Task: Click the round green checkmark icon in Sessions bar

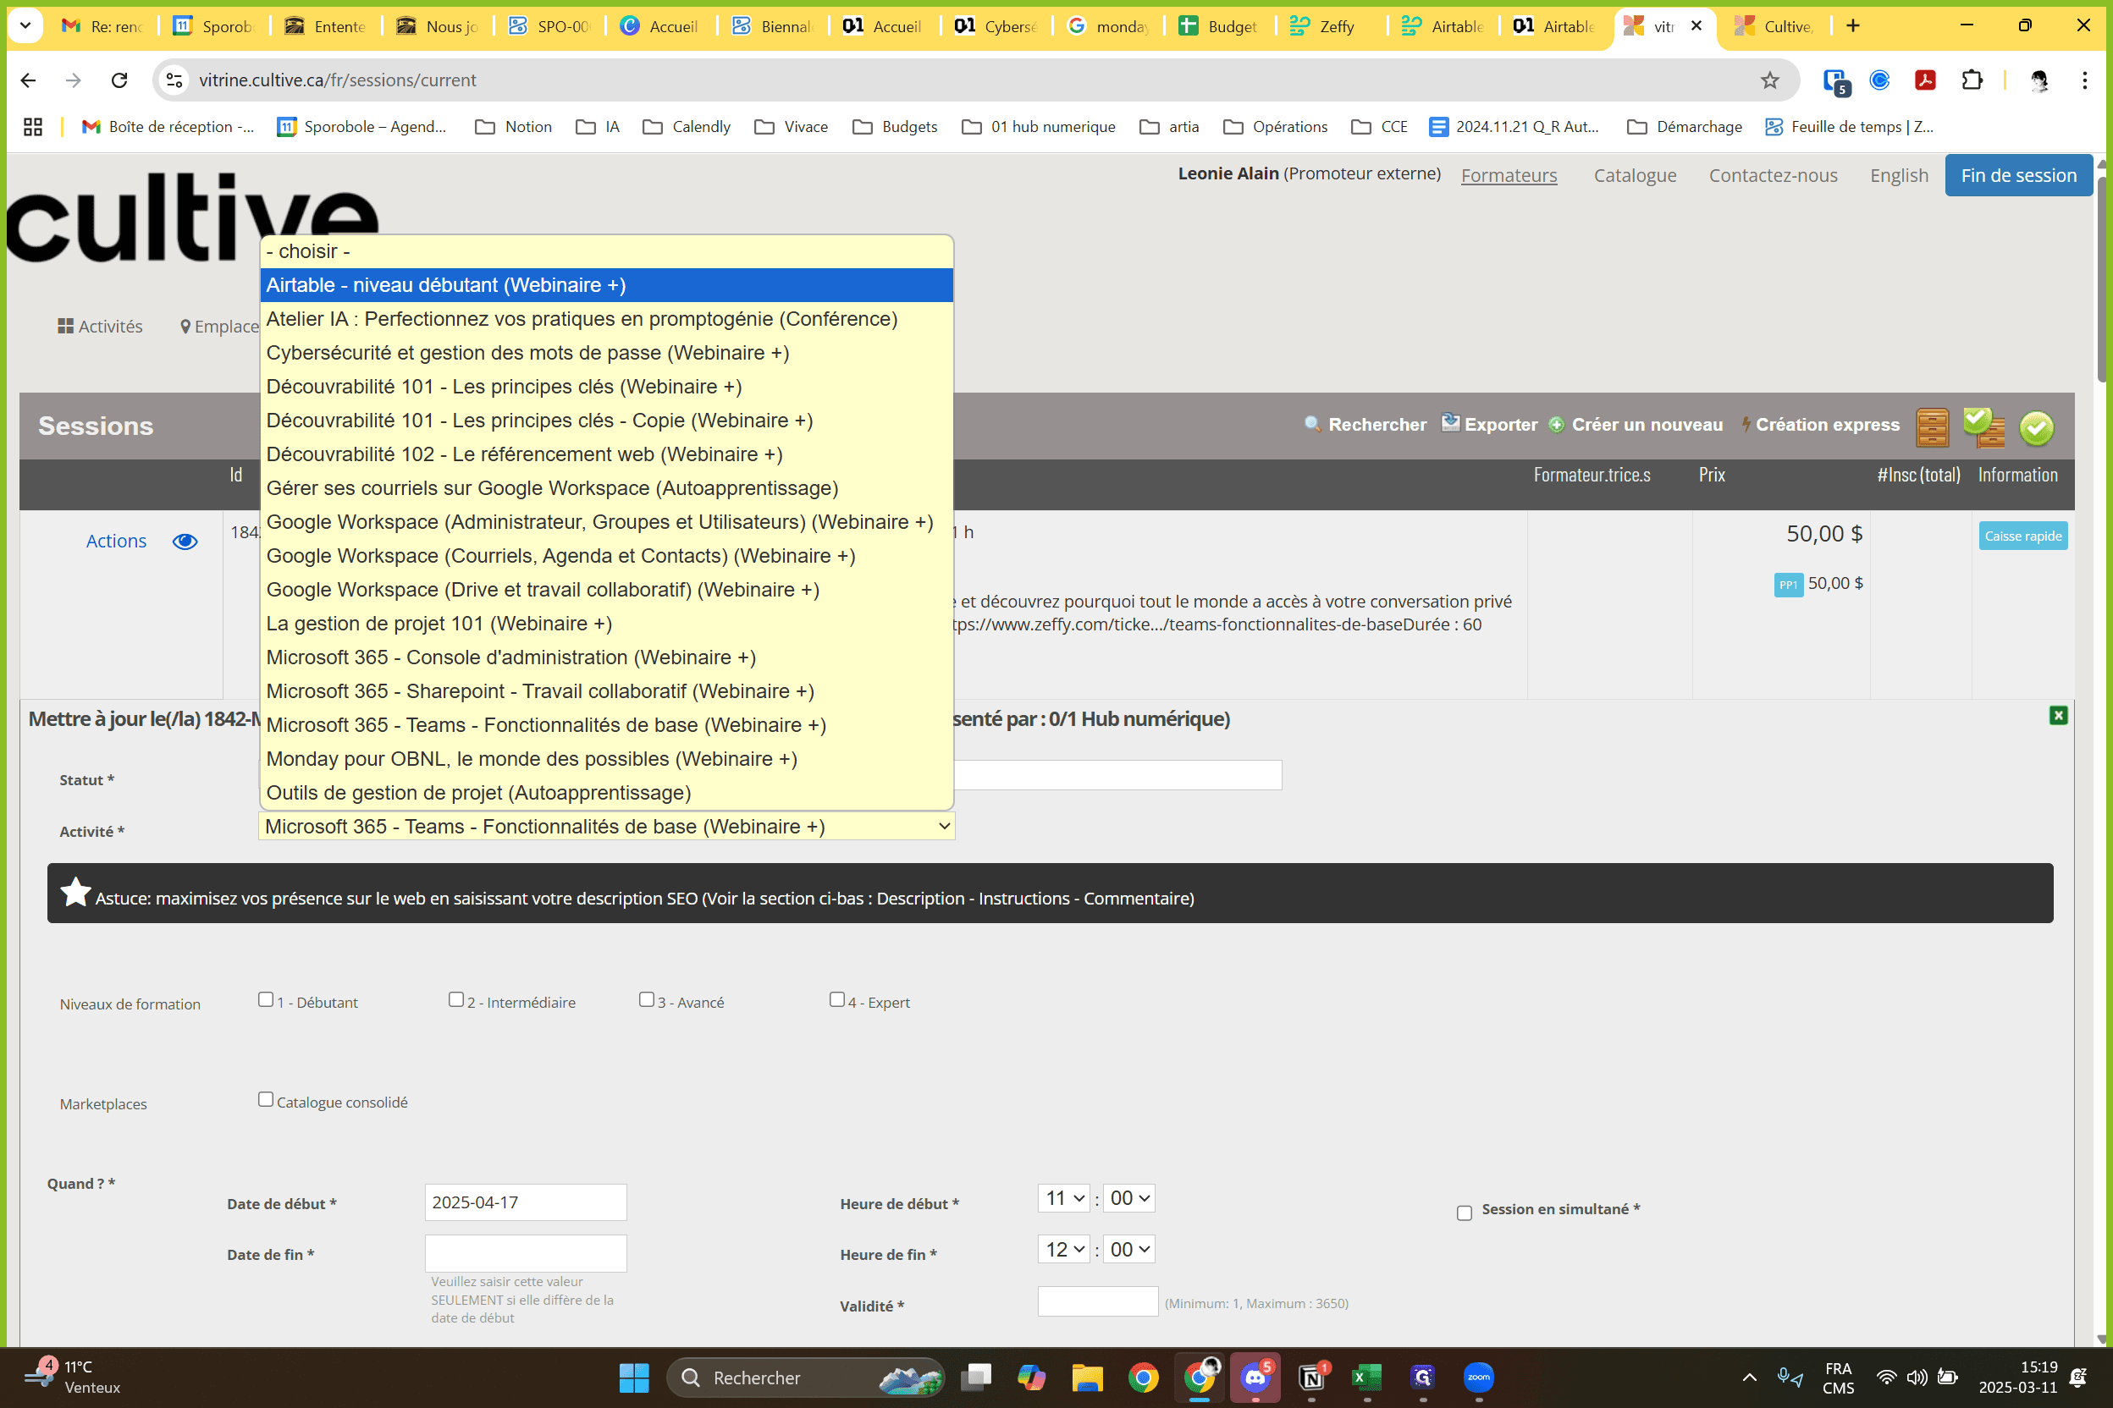Action: click(x=2037, y=428)
